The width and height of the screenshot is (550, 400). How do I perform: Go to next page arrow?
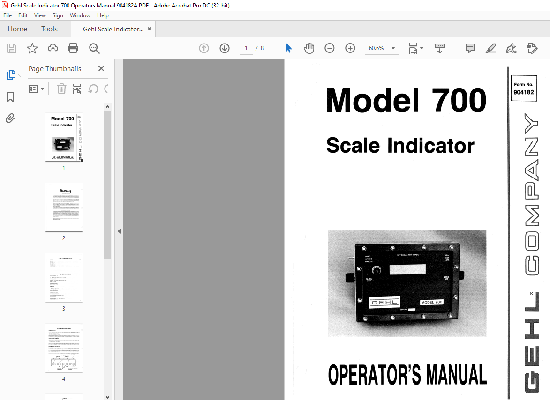click(225, 48)
